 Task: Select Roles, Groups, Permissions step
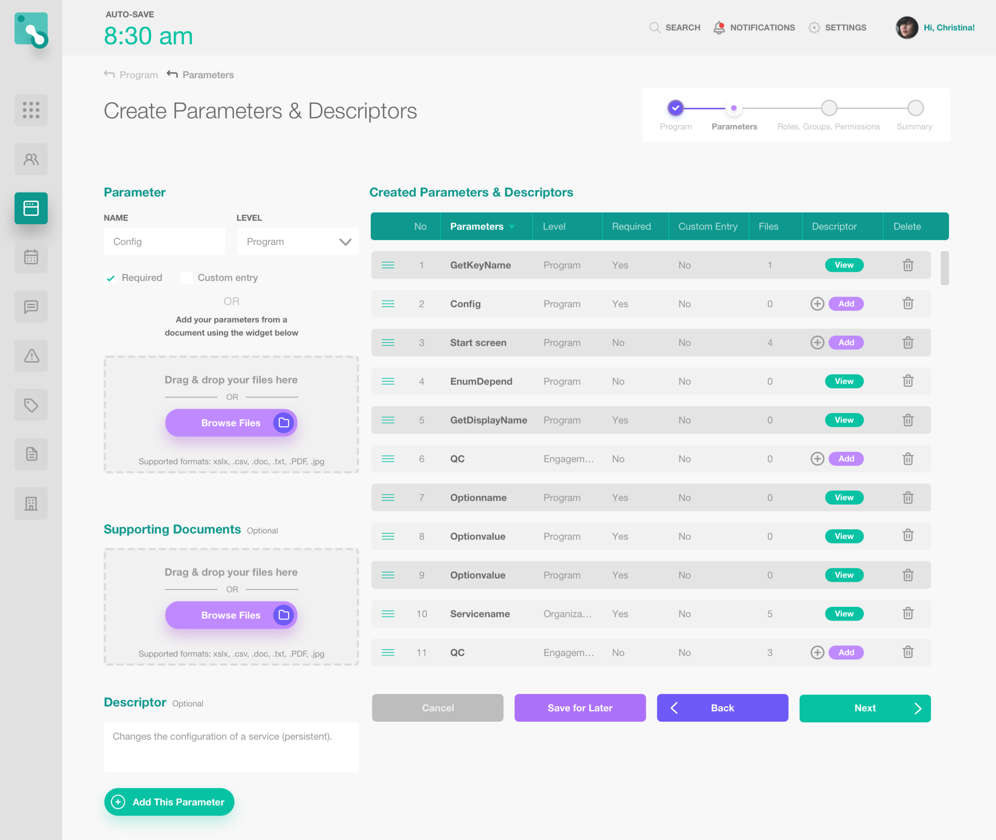(829, 108)
